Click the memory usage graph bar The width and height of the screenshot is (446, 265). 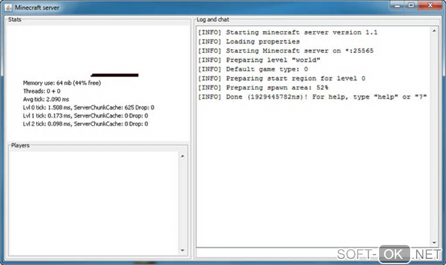click(x=115, y=75)
